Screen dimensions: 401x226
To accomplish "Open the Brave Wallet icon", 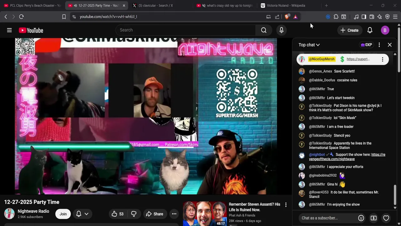I will [x=372, y=17].
